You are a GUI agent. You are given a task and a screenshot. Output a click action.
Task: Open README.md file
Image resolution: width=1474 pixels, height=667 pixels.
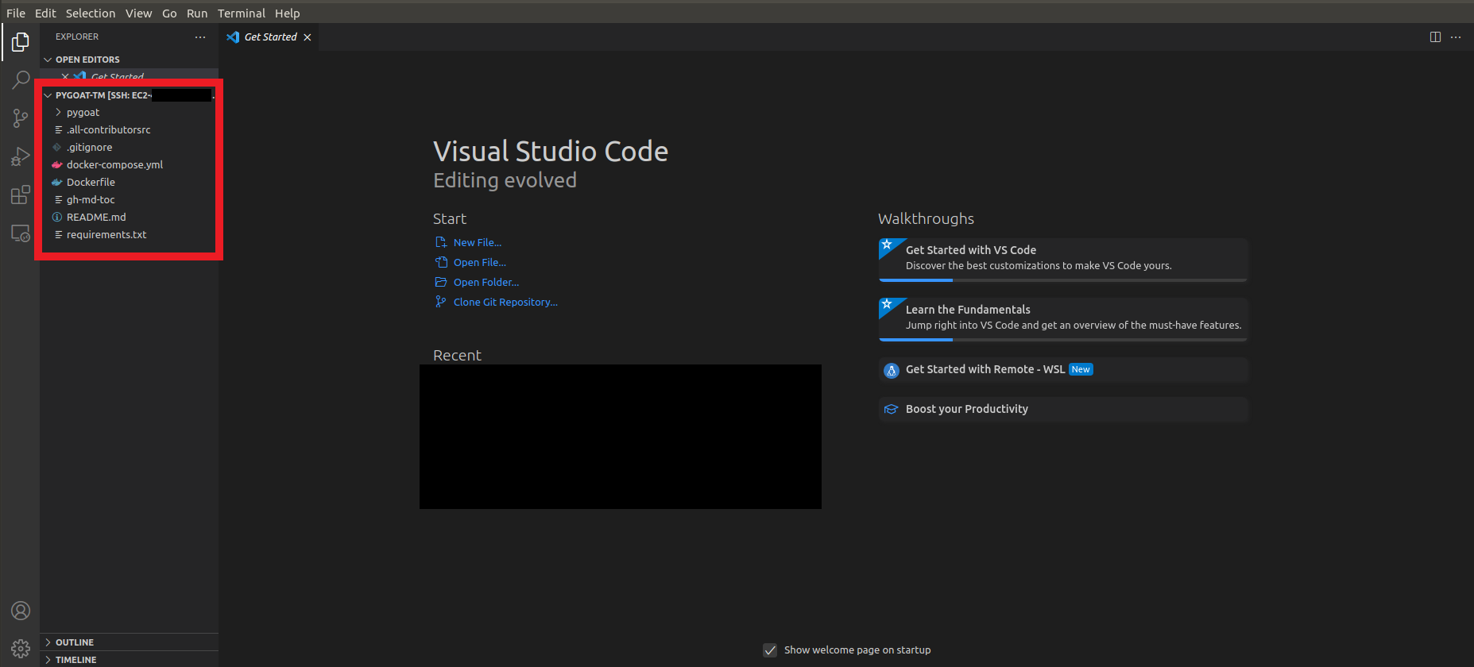[96, 217]
